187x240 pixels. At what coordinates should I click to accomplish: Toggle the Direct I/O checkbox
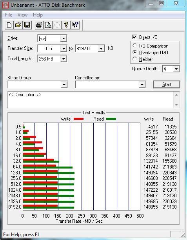tap(134, 37)
